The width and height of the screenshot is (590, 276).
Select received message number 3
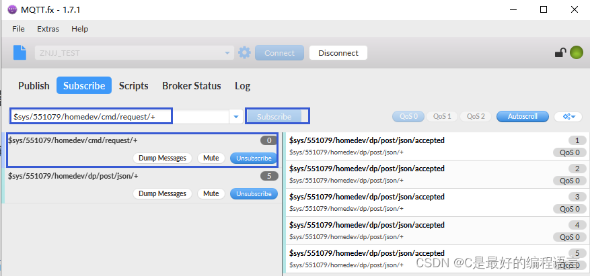[437, 202]
